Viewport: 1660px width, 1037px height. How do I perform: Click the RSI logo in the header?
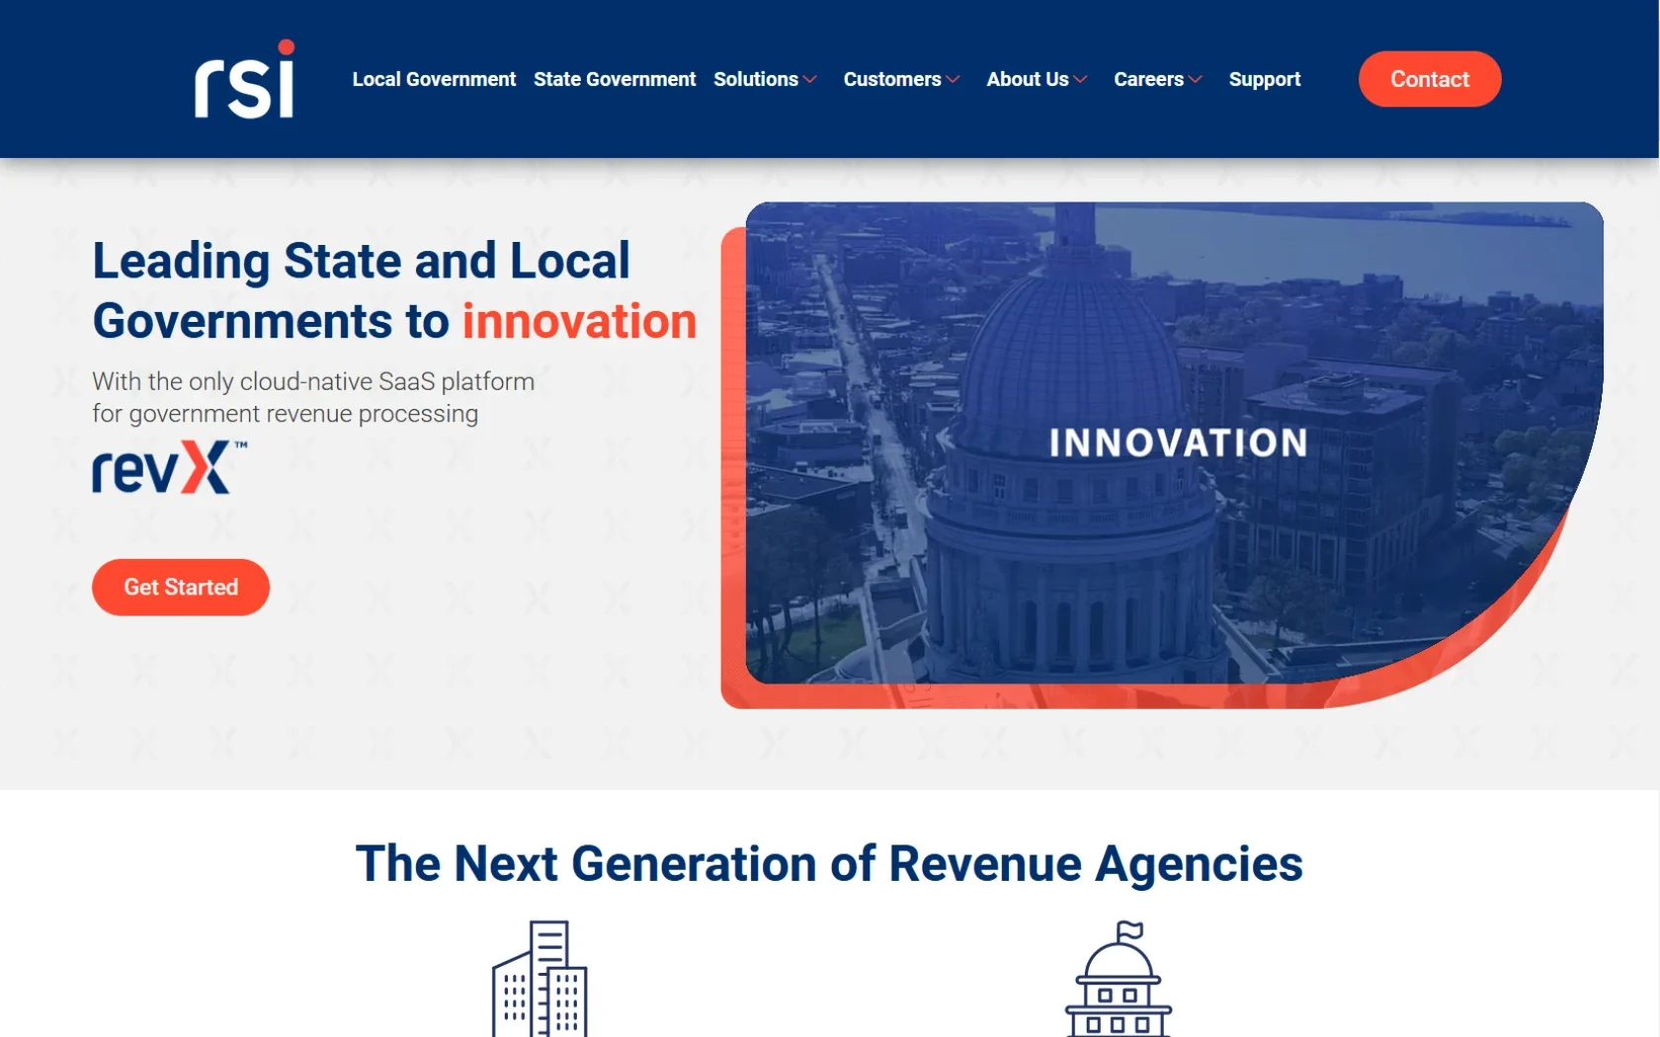(x=244, y=79)
